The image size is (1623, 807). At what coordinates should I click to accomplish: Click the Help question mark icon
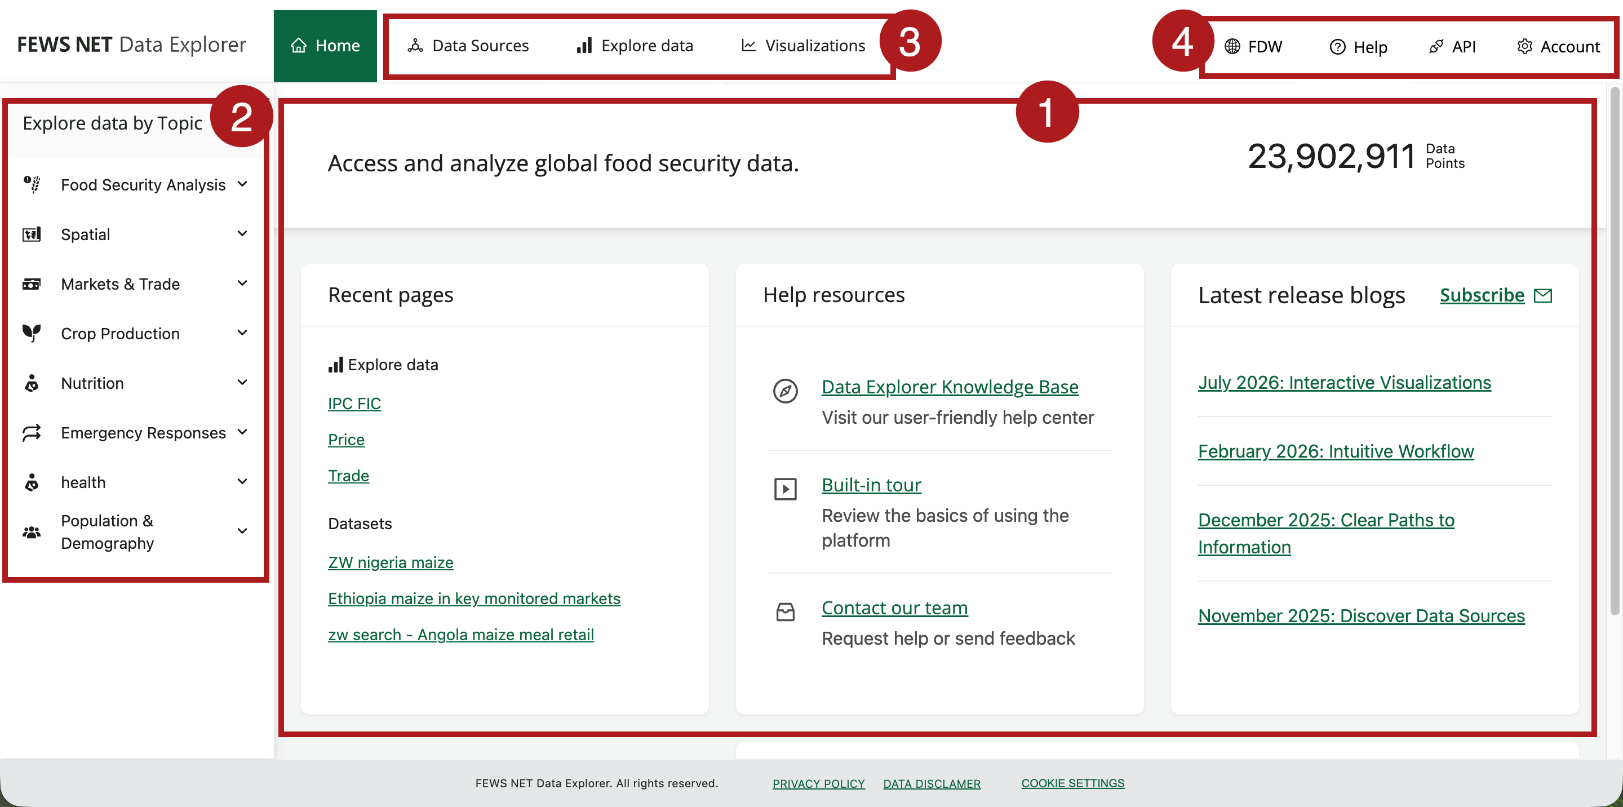(x=1338, y=47)
